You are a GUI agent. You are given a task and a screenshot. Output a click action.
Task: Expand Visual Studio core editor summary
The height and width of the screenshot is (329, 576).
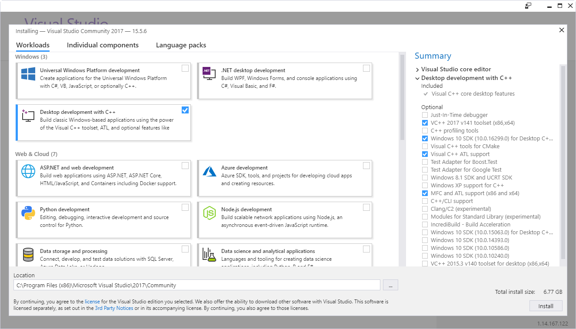pyautogui.click(x=417, y=70)
